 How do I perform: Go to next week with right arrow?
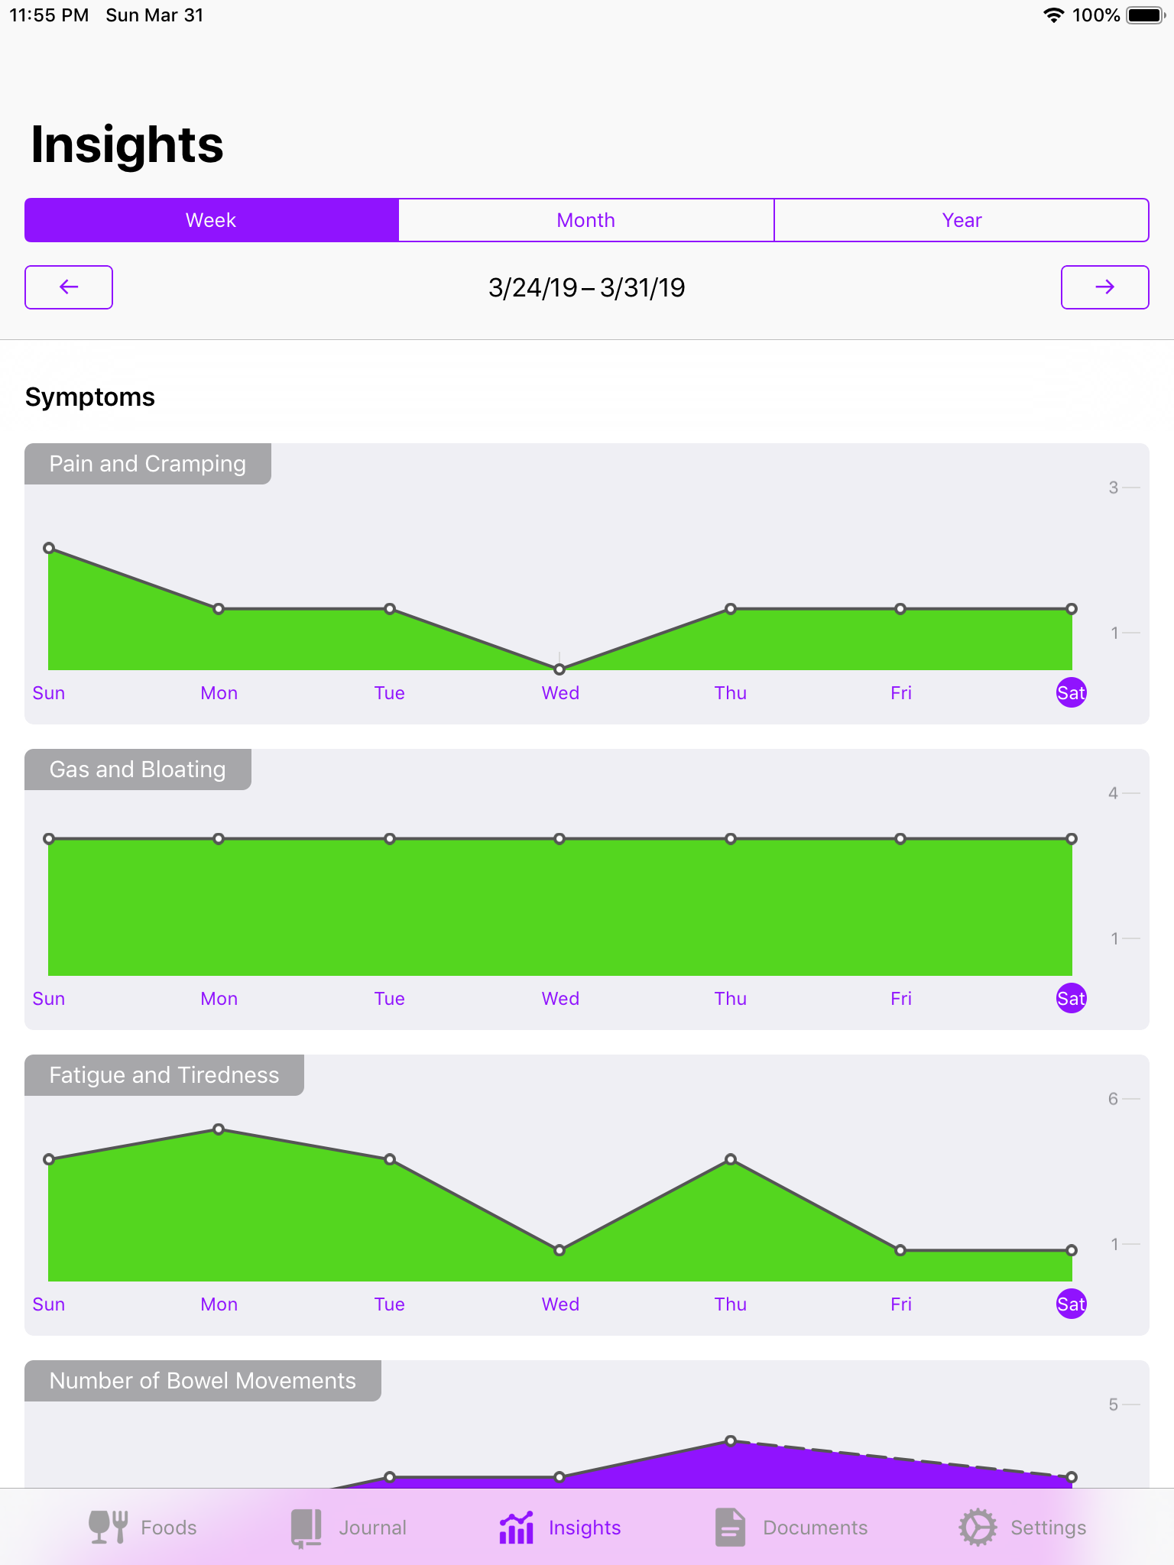coord(1104,287)
